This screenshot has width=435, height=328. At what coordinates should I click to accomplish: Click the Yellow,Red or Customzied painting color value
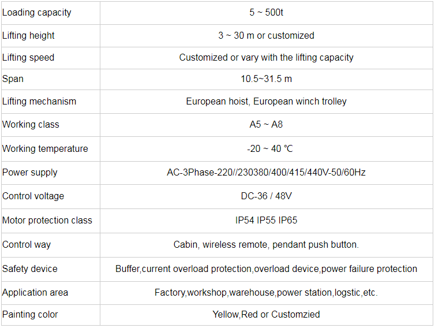click(x=266, y=315)
